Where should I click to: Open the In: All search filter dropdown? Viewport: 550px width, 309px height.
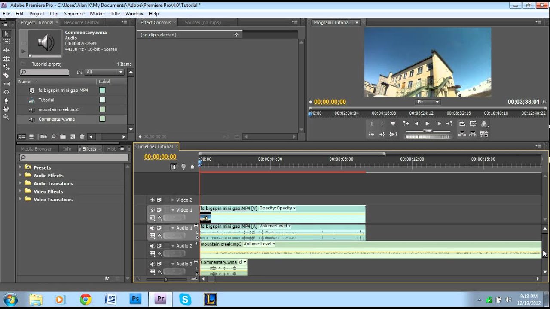click(x=104, y=72)
